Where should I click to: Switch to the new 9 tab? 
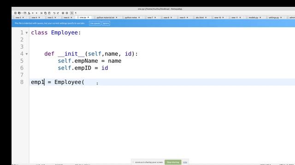[x=183, y=17]
